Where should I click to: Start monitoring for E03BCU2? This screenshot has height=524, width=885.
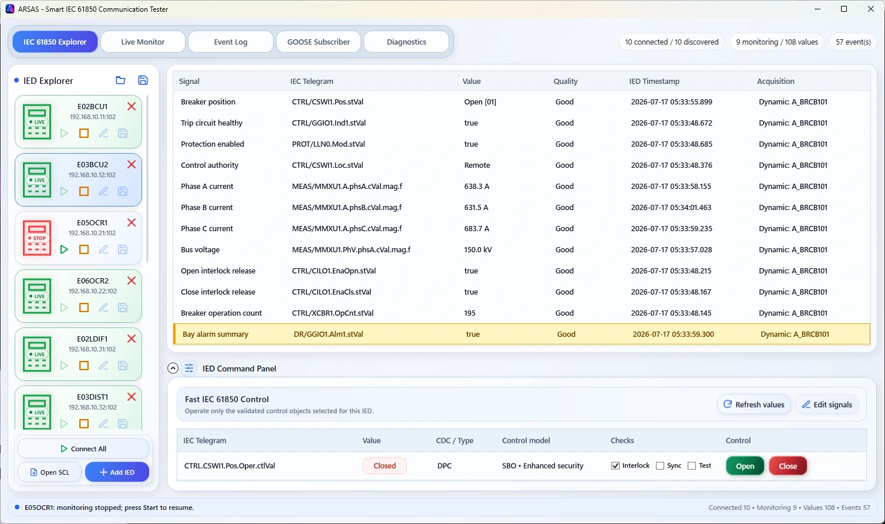click(64, 191)
